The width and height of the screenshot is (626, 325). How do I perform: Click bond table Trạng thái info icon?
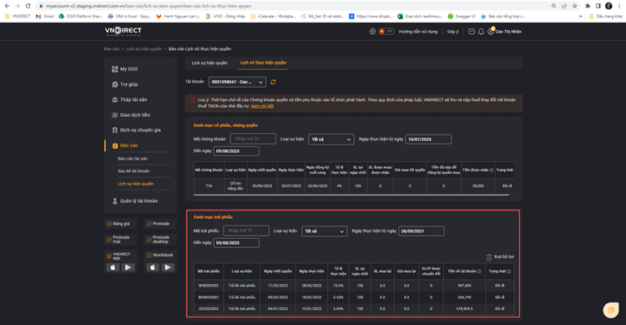tap(508, 271)
